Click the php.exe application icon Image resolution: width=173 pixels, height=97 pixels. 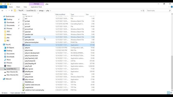click(x=24, y=45)
